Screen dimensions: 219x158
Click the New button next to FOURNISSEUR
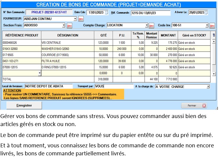(81, 19)
